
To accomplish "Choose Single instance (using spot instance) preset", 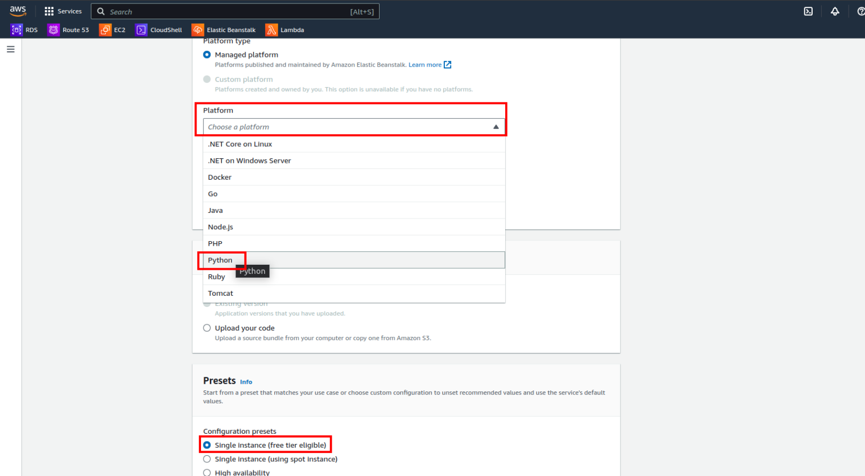I will click(207, 459).
